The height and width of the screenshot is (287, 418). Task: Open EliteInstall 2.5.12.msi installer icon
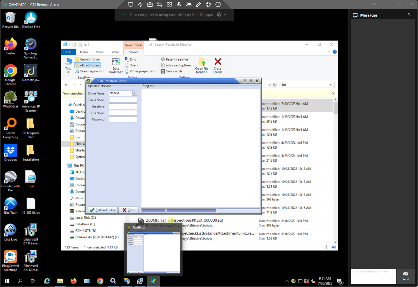pyautogui.click(x=31, y=261)
